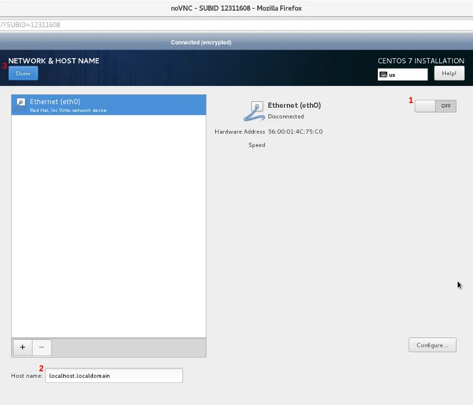Click the Red Hat Virtio network device subtitle
The width and height of the screenshot is (473, 405).
tap(68, 110)
